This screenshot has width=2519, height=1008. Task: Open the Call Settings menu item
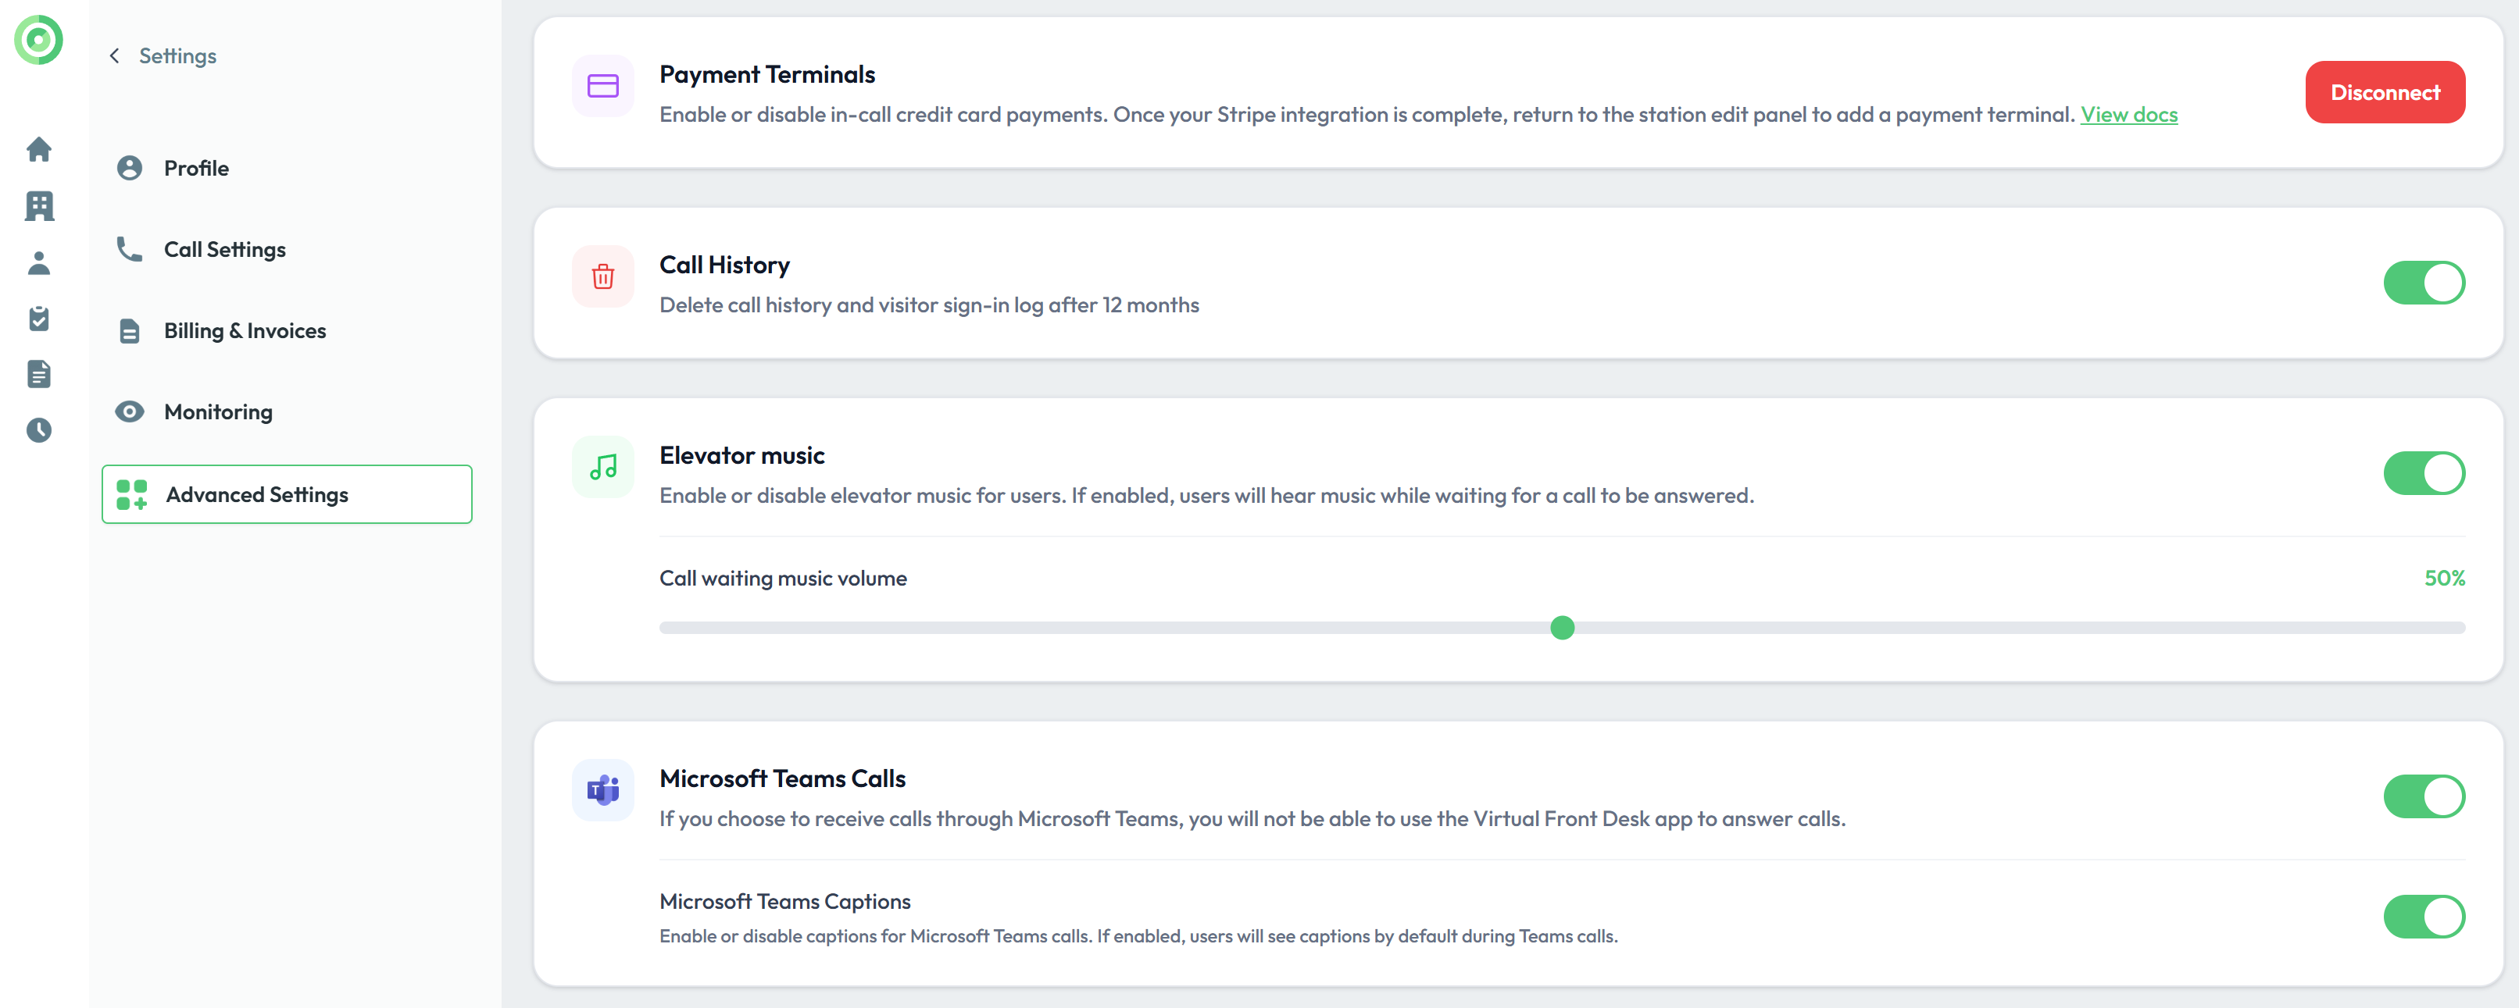tap(224, 249)
